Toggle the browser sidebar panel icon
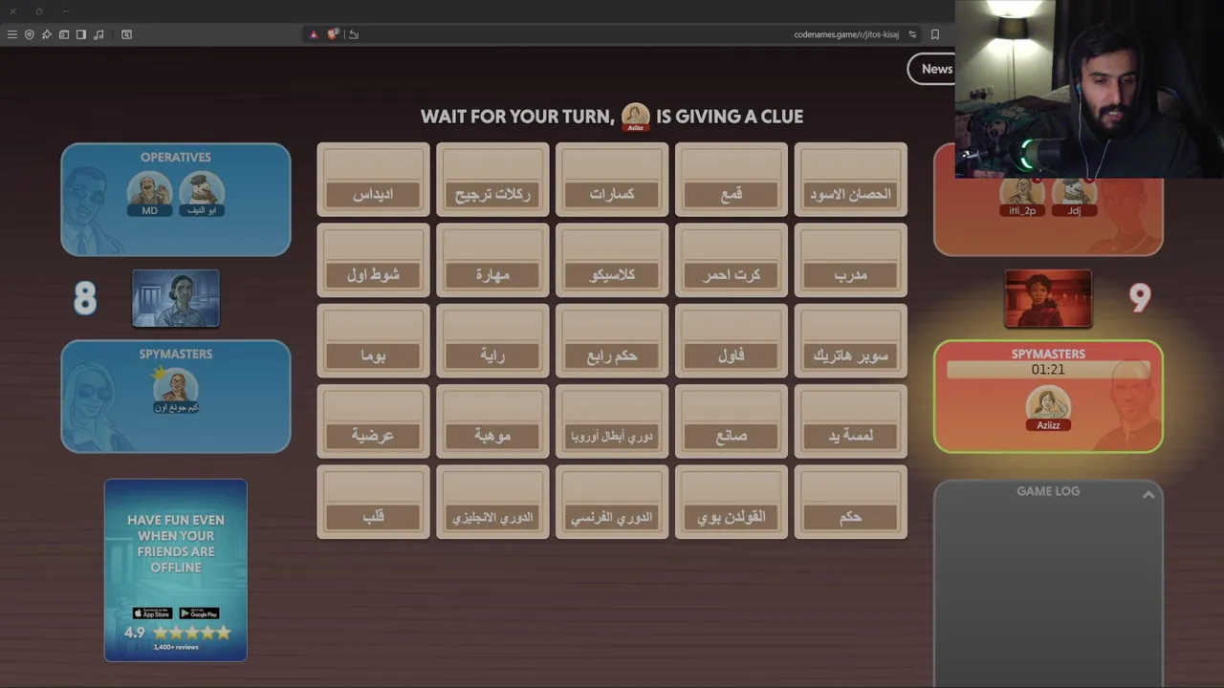 [x=81, y=34]
